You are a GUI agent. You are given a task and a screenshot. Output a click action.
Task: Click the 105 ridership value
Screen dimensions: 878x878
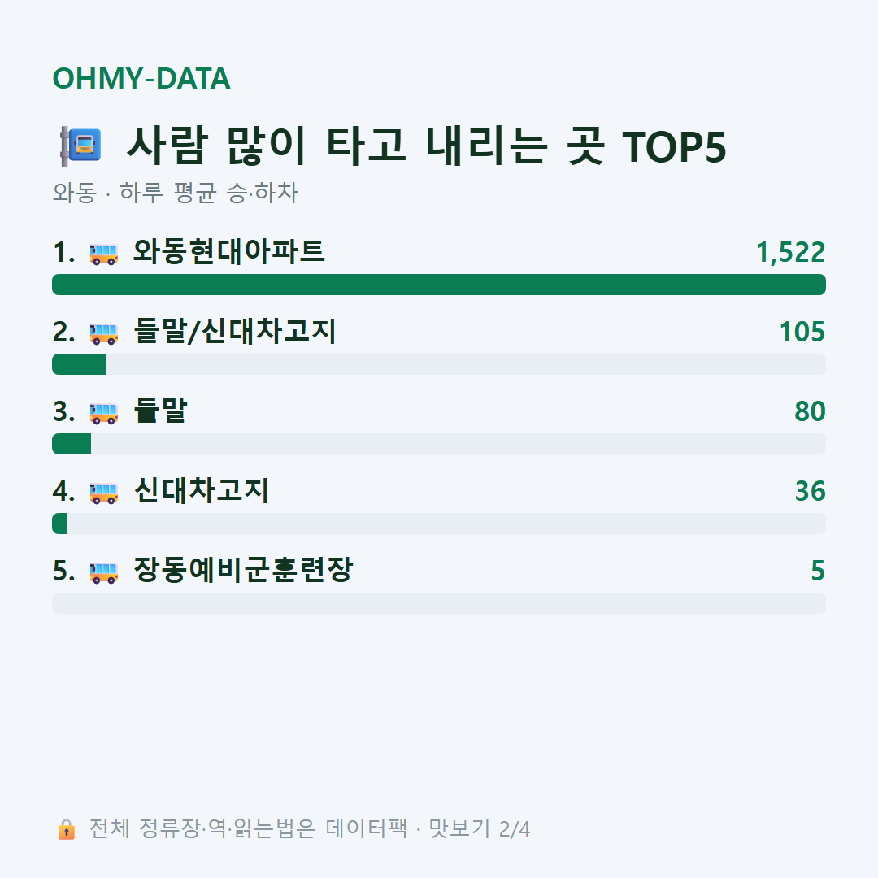(802, 332)
